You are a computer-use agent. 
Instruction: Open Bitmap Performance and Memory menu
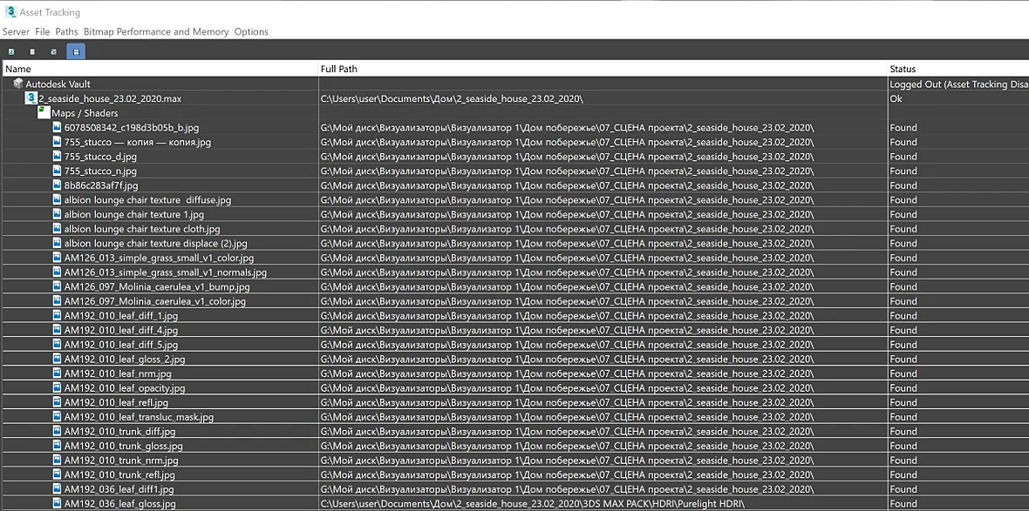(x=156, y=31)
